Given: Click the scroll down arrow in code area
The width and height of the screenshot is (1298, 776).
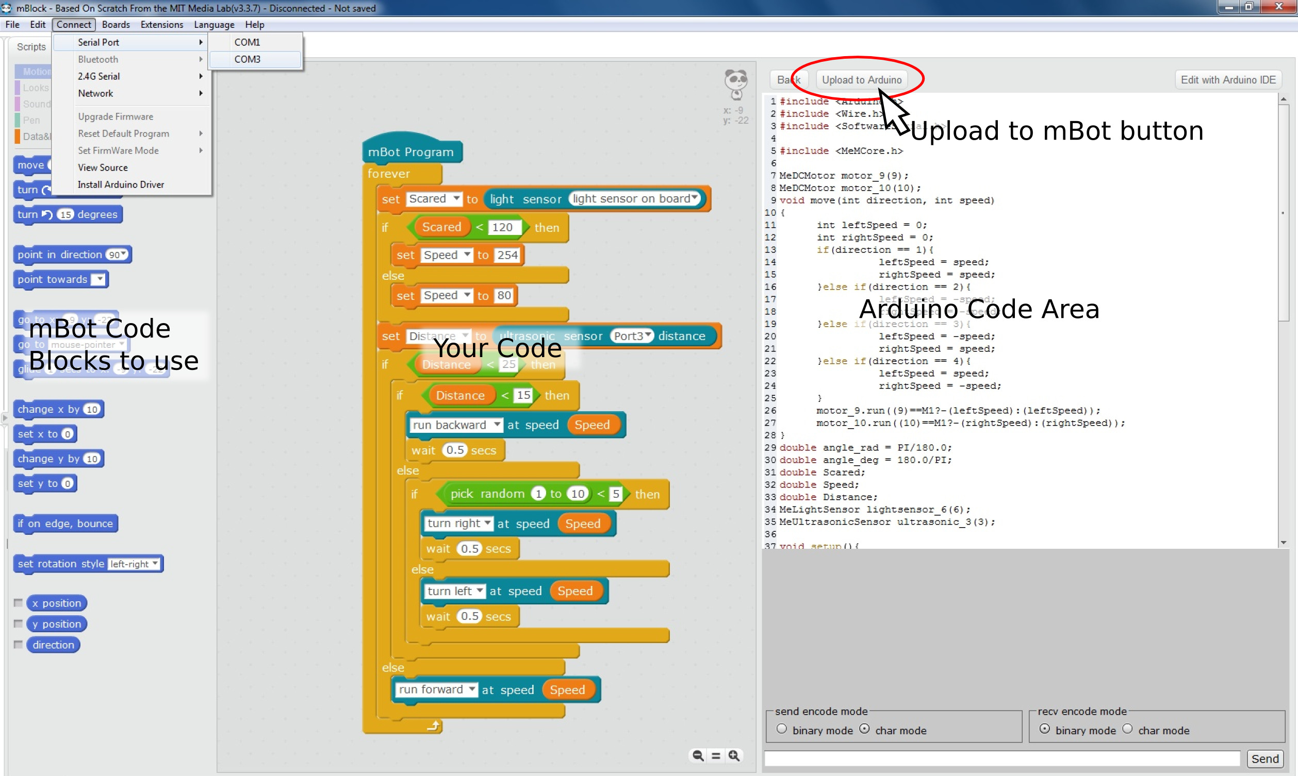Looking at the screenshot, I should click(x=1284, y=543).
